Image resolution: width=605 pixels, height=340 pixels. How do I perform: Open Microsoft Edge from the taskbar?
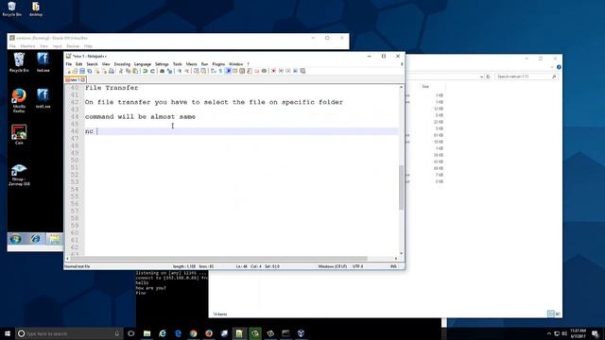click(x=178, y=333)
